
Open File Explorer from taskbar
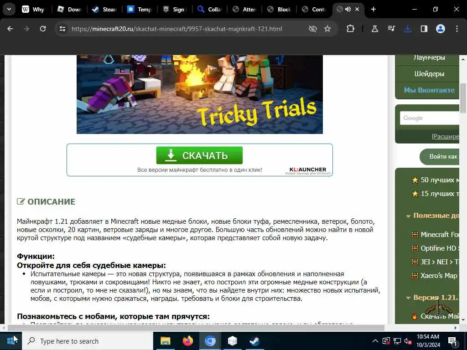(165, 341)
